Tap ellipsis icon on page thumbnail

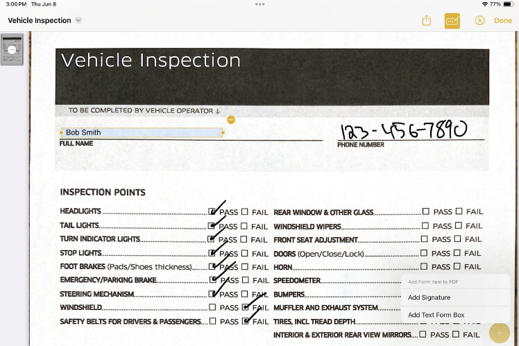12,50
